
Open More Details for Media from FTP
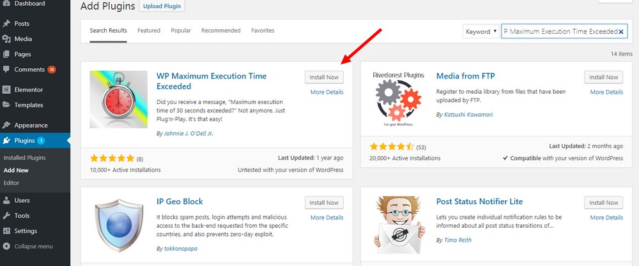[606, 92]
